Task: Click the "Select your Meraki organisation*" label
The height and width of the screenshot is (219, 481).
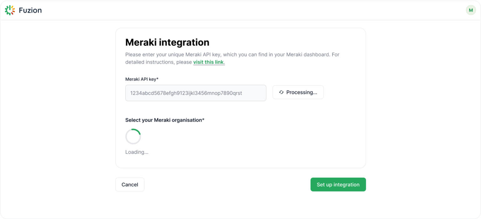Action: (165, 120)
